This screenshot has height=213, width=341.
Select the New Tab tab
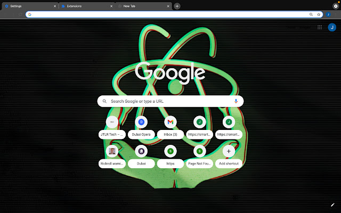pos(143,6)
